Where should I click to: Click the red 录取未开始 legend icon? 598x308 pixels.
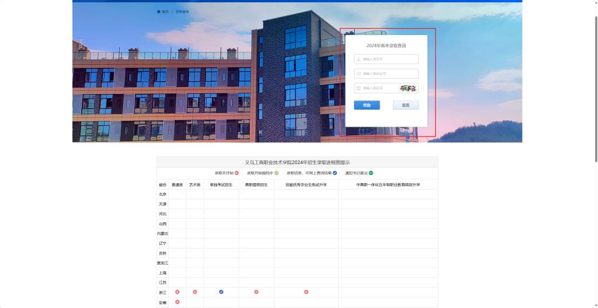pos(237,173)
